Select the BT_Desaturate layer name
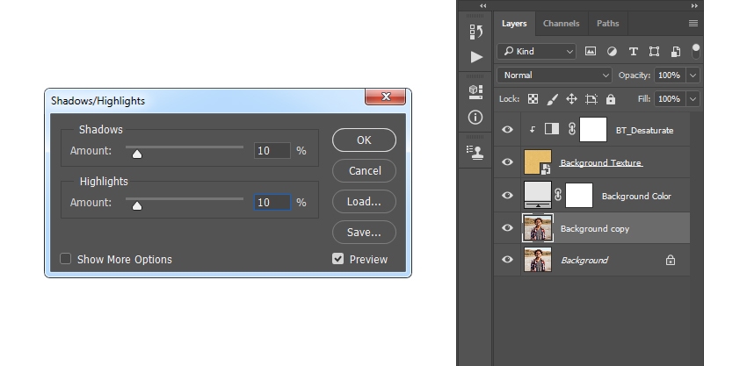The image size is (747, 366). pos(644,130)
